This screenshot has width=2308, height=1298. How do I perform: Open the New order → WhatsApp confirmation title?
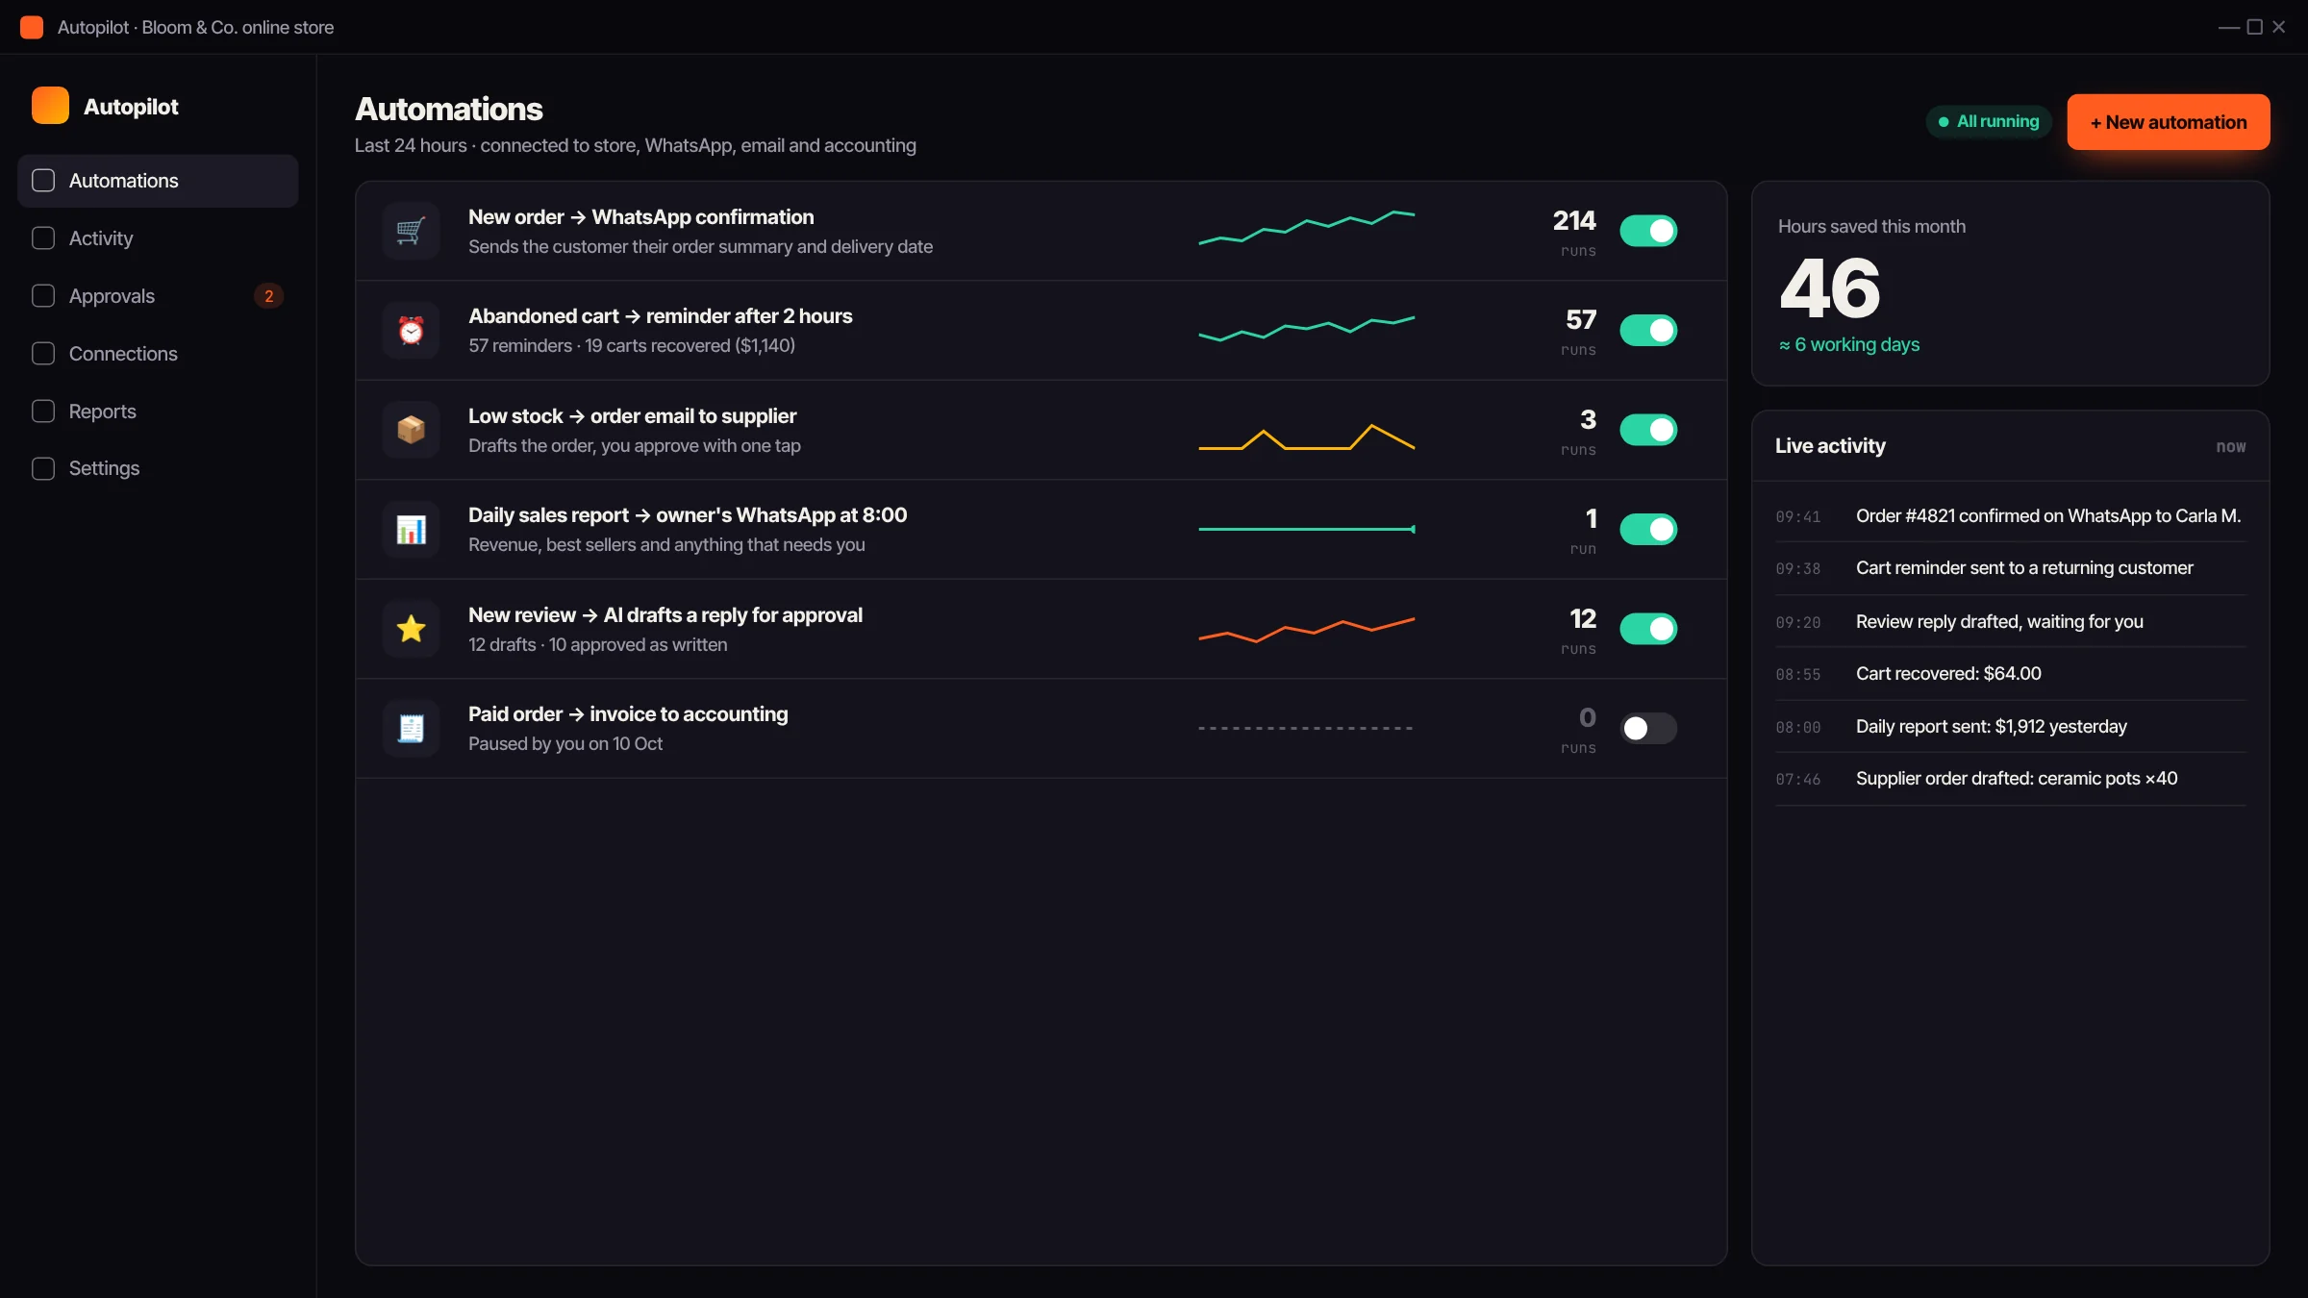click(640, 217)
